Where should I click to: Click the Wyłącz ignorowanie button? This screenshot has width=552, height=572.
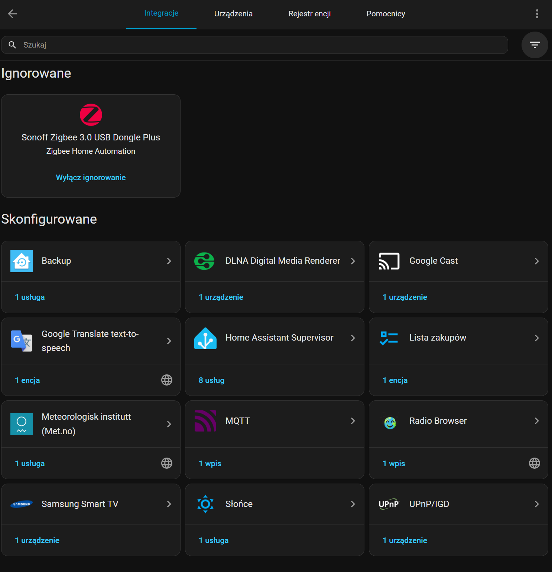91,178
